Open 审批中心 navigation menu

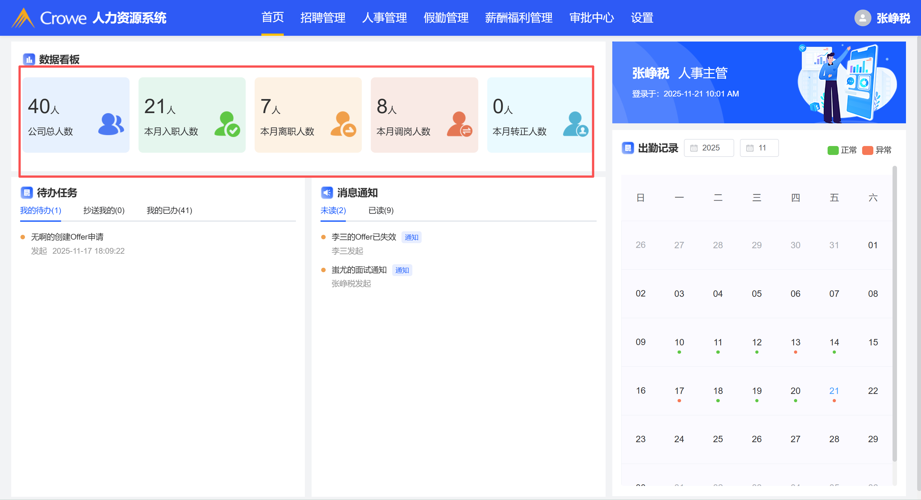click(x=592, y=18)
